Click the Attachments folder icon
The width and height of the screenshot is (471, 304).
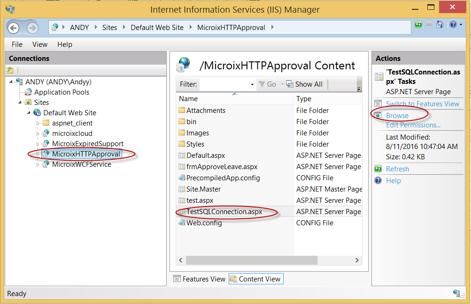(x=182, y=111)
